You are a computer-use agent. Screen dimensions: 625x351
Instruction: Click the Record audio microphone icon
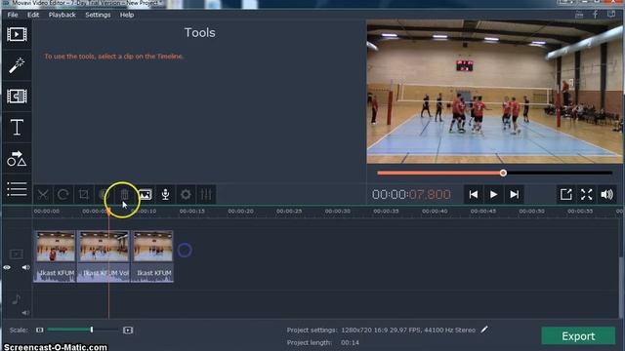click(165, 195)
